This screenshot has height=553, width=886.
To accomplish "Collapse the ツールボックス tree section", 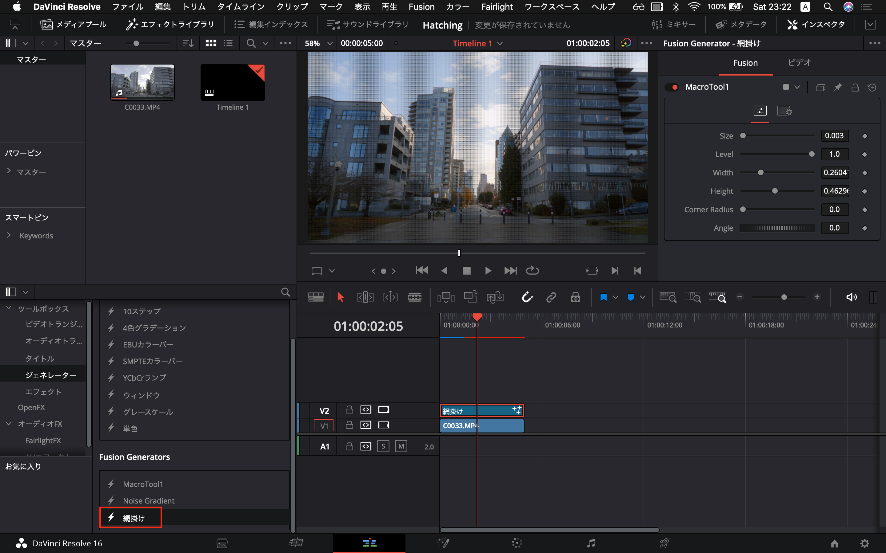I will pyautogui.click(x=9, y=308).
